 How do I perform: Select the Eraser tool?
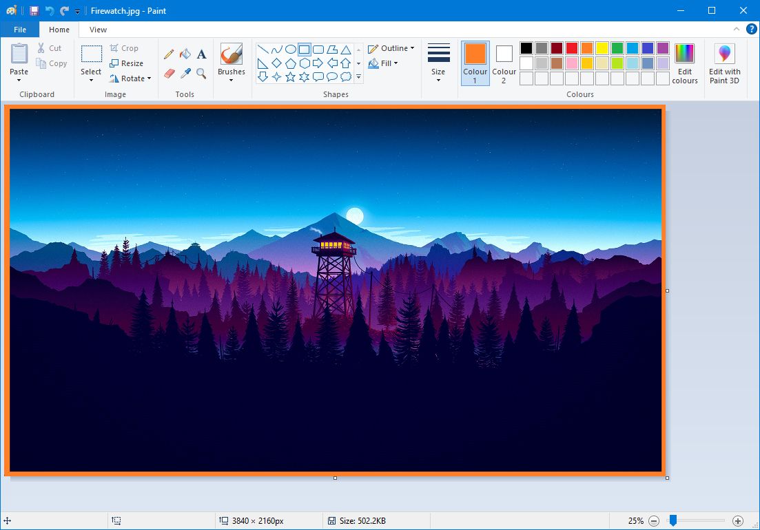click(168, 73)
